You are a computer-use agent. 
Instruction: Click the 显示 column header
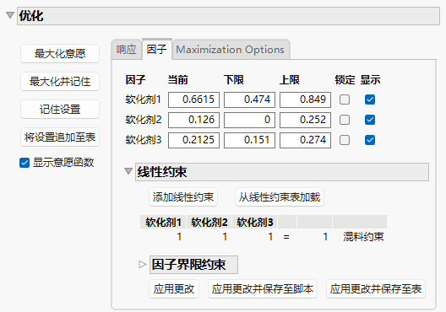370,80
